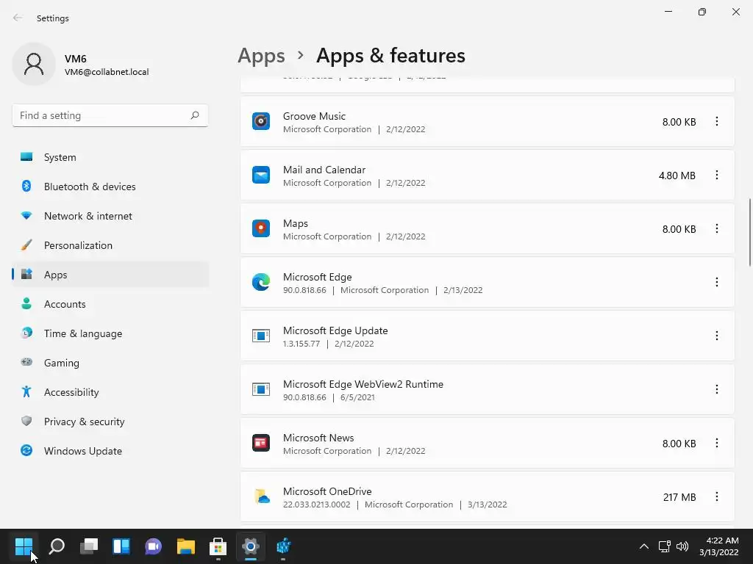This screenshot has width=753, height=564.
Task: Click the Mail and Calendar 4.80 MB size
Action: [677, 176]
